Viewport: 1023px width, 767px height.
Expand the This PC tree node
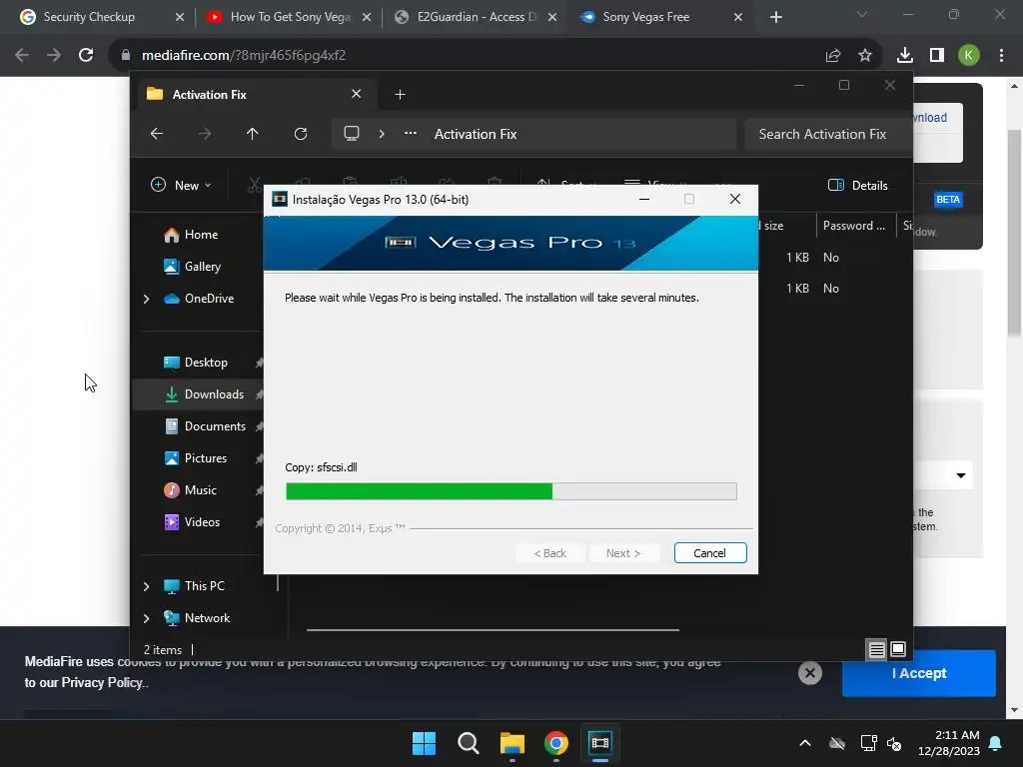click(x=146, y=586)
